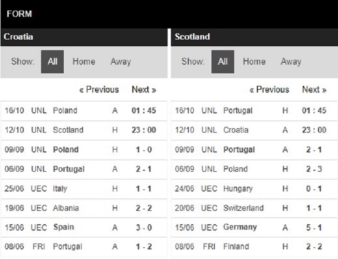Switch Scotland form to Home matches
Viewport: 338px width, 259px height.
[254, 62]
